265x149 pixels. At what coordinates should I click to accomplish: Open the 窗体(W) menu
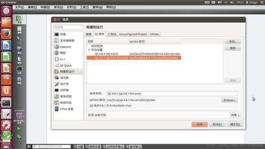(97, 7)
